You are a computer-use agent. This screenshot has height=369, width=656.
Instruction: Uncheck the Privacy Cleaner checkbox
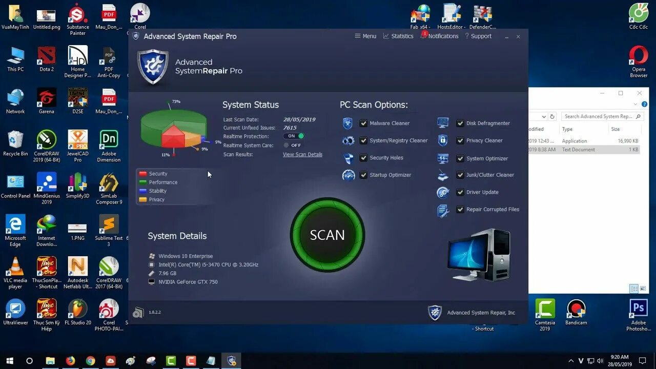coord(460,140)
